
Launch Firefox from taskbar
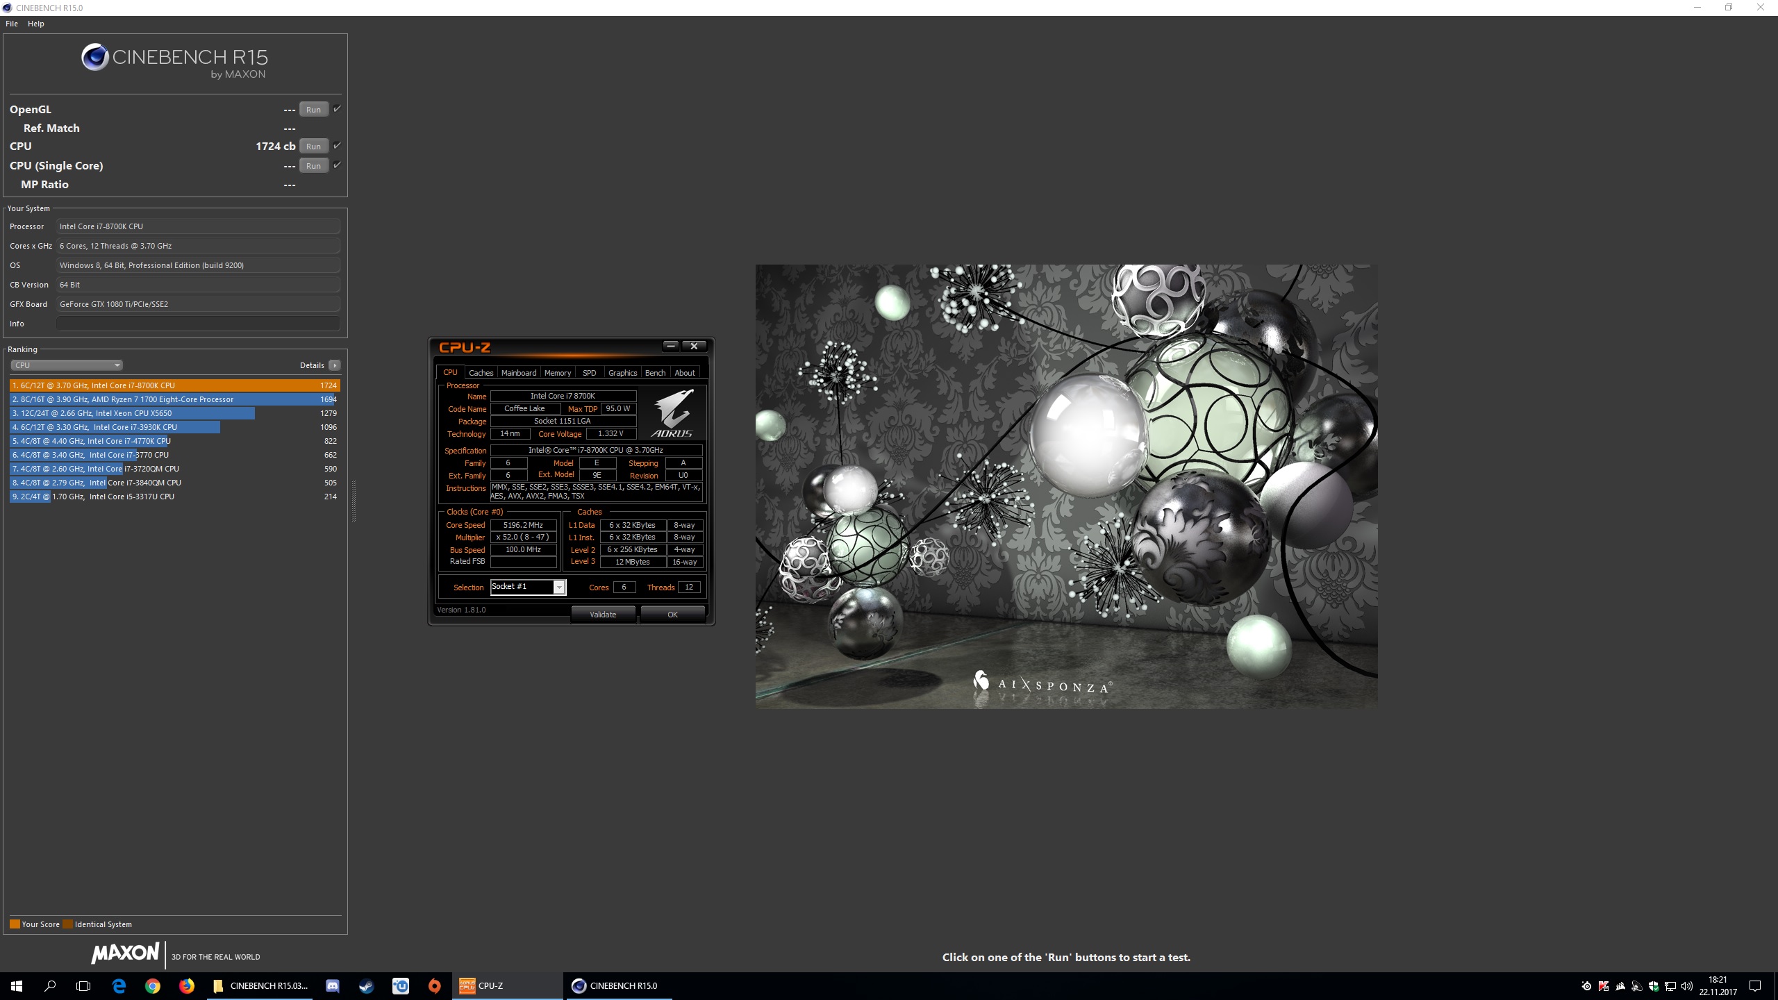point(187,986)
